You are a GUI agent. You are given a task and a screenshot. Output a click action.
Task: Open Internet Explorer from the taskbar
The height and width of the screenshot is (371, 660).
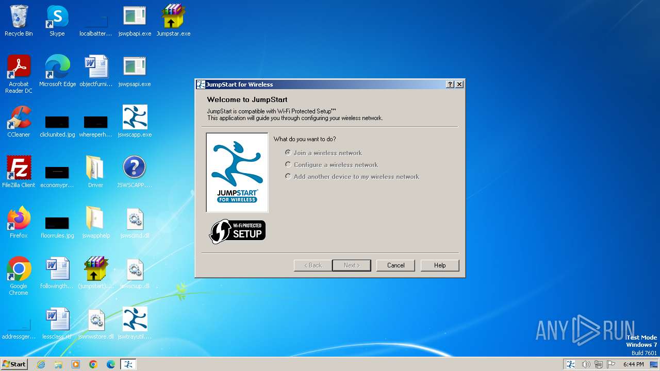click(41, 364)
